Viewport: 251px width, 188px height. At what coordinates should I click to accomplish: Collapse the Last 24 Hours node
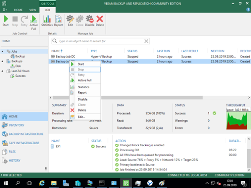[x=3, y=71]
